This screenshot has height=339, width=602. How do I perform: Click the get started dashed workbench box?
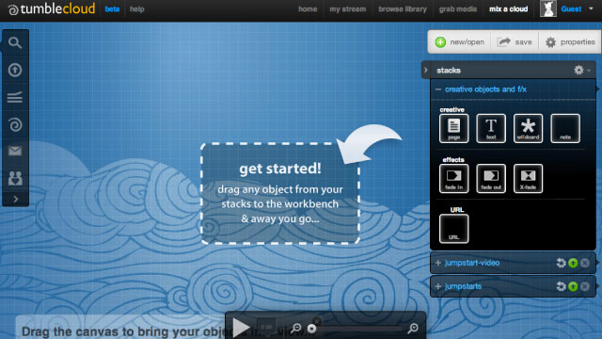tap(280, 193)
